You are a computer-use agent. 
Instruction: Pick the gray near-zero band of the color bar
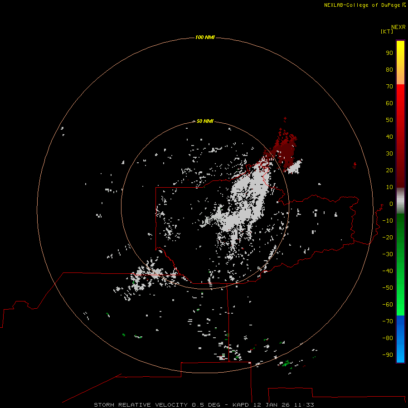(x=400, y=201)
